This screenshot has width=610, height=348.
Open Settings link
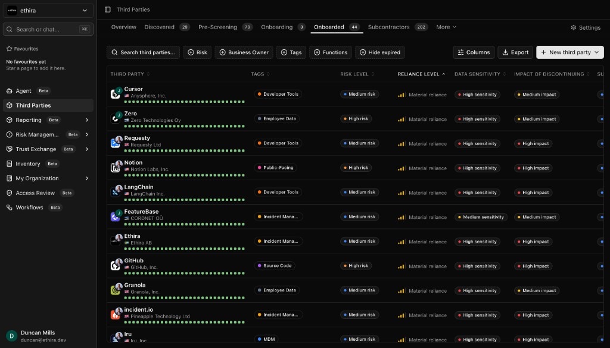586,27
